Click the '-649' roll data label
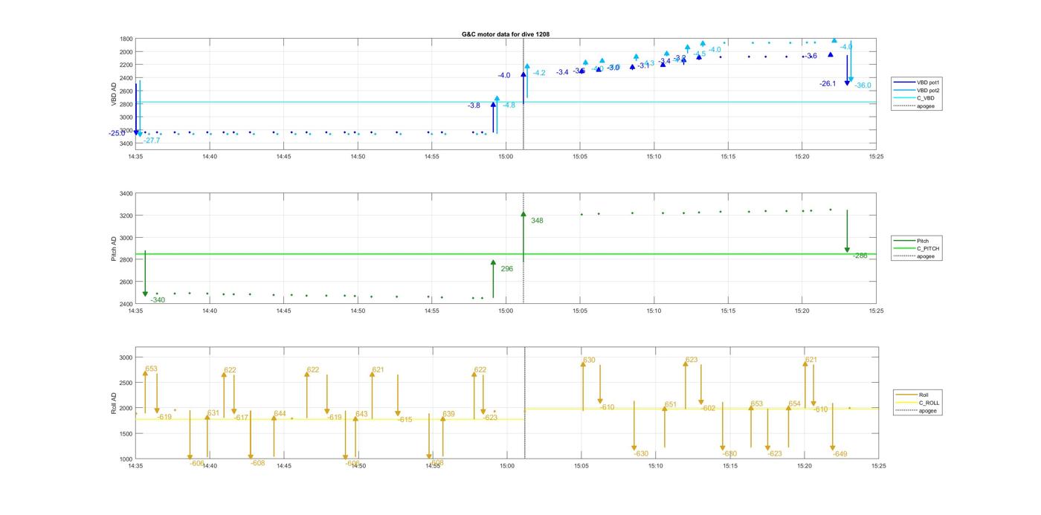 (x=839, y=454)
